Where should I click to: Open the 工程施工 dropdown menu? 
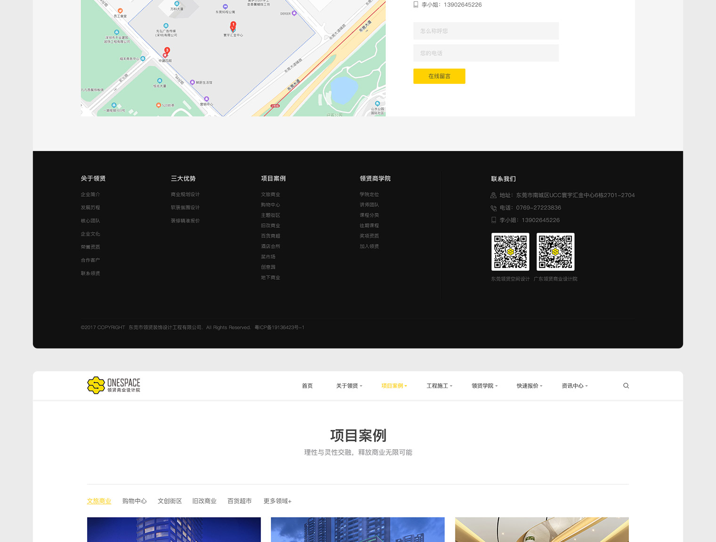point(439,386)
